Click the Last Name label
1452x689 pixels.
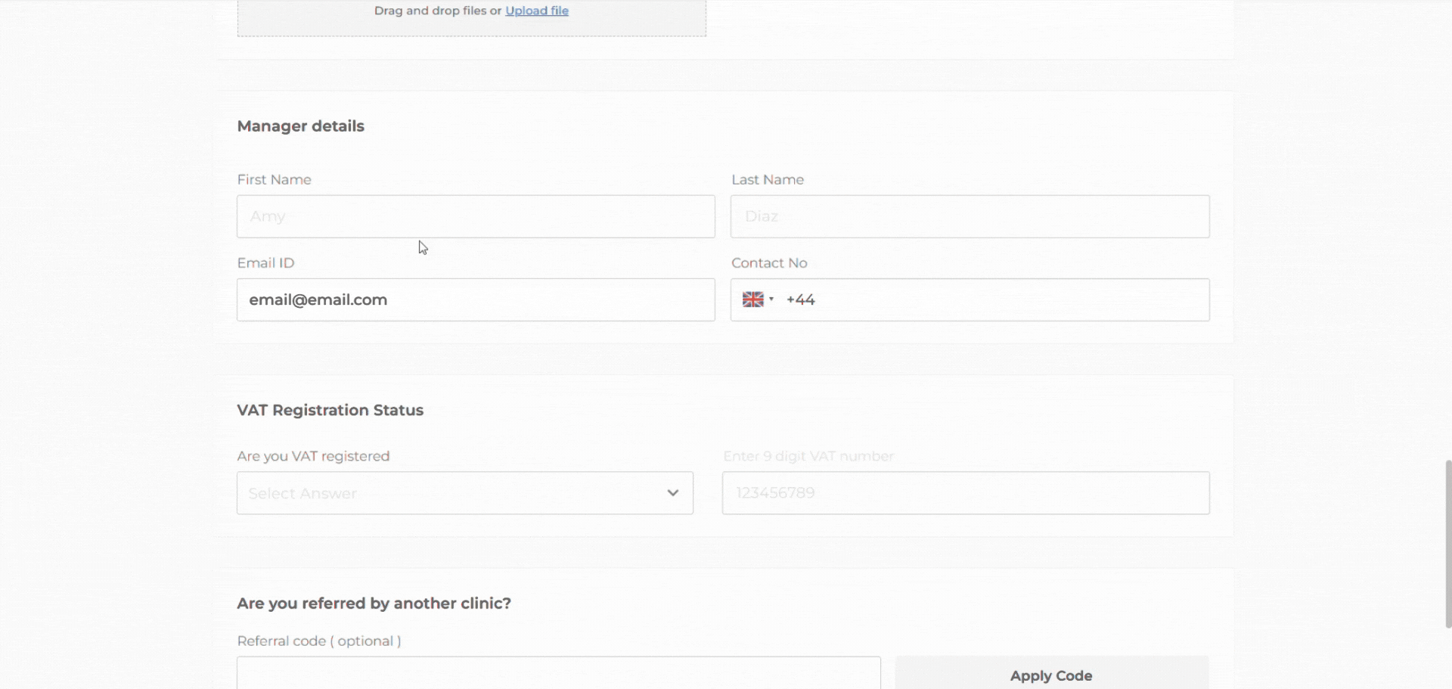(768, 180)
